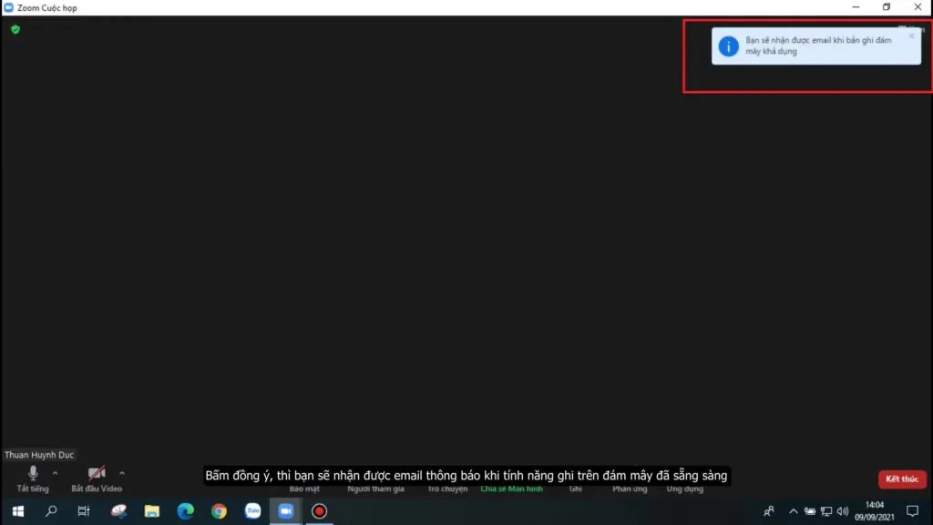The image size is (933, 525).
Task: Toggle Bắt đầu Video to start camera
Action: (97, 474)
